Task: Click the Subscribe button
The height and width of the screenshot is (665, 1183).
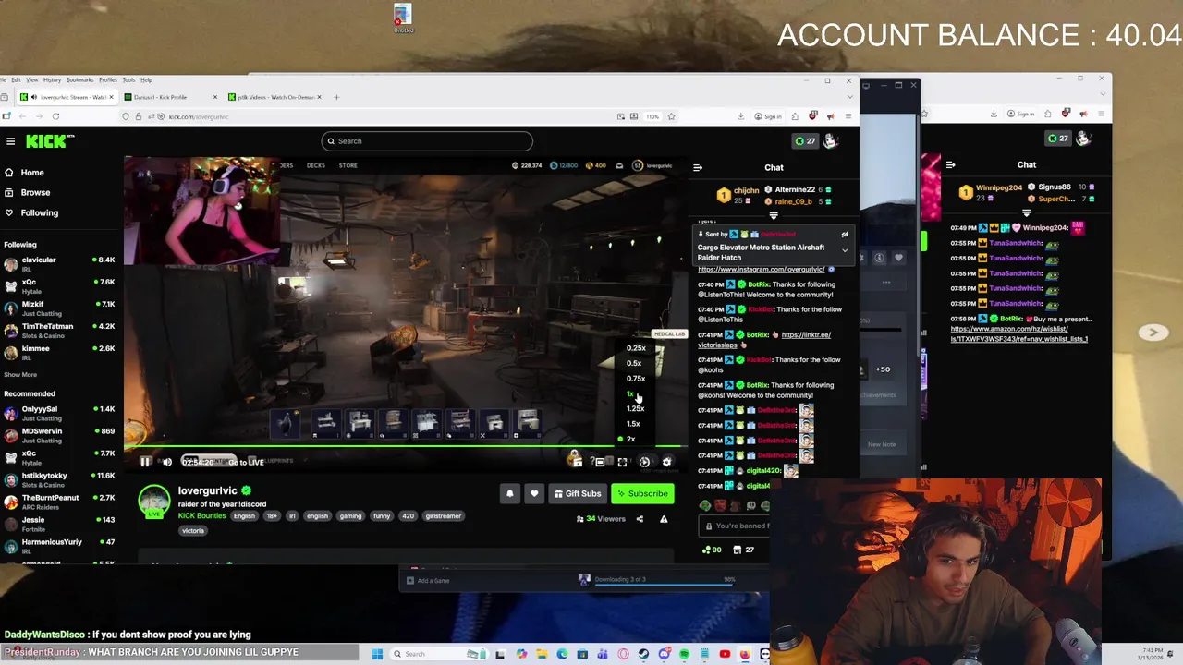Action: 641,493
